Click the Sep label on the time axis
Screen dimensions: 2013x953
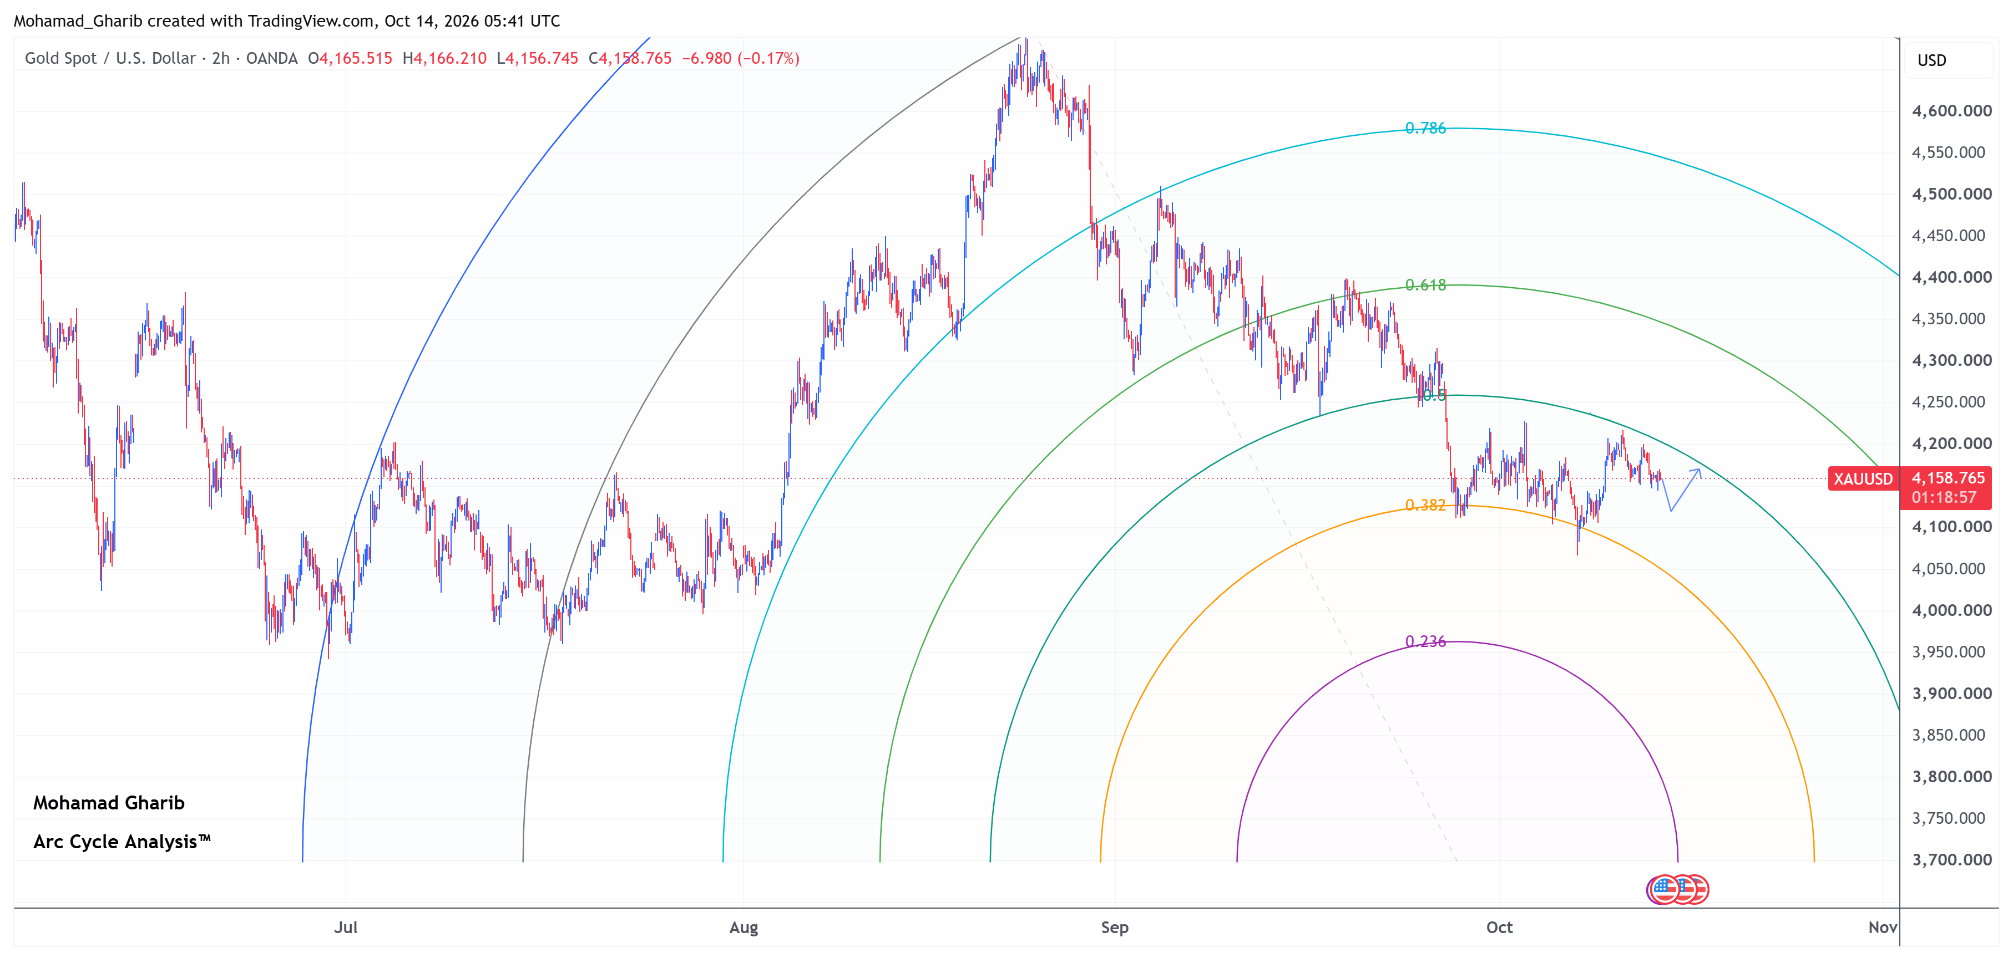[x=1114, y=927]
